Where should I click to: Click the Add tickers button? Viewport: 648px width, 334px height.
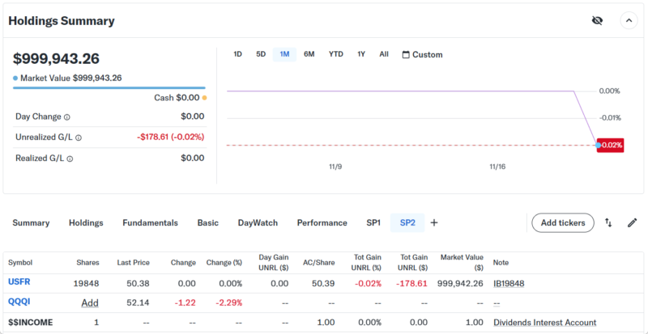[x=562, y=222]
